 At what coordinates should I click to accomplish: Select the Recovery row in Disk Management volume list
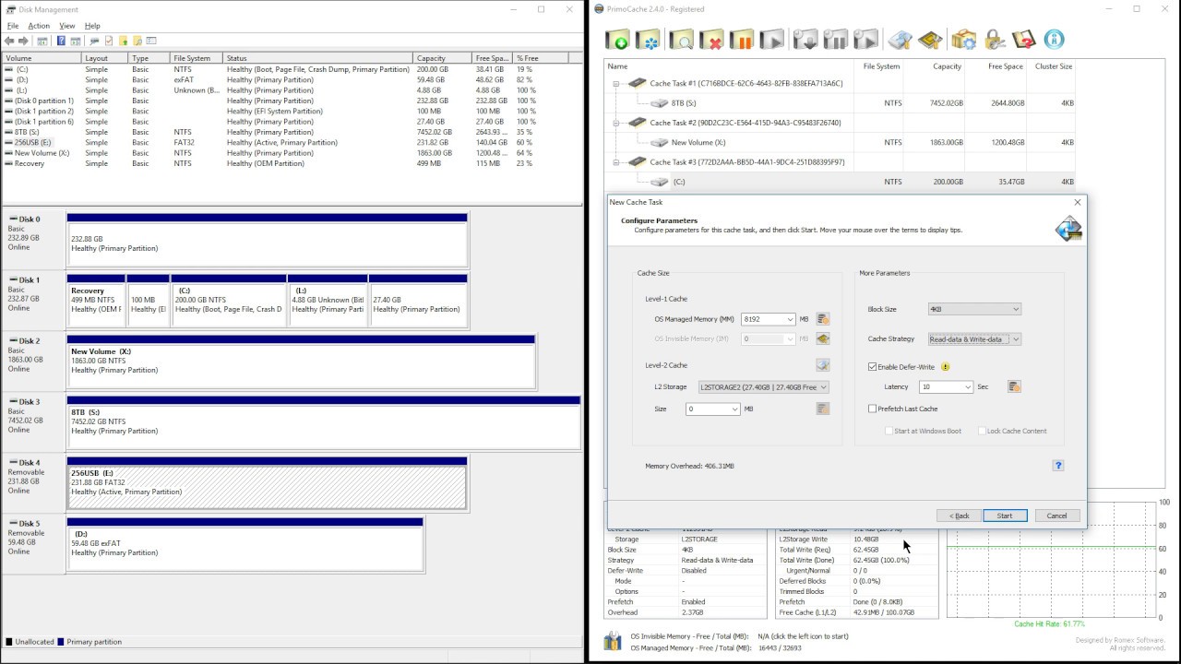(292, 163)
